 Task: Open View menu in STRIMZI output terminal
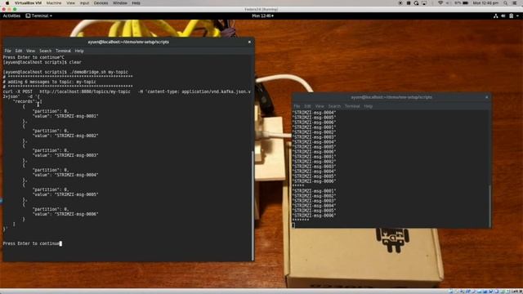click(320, 106)
